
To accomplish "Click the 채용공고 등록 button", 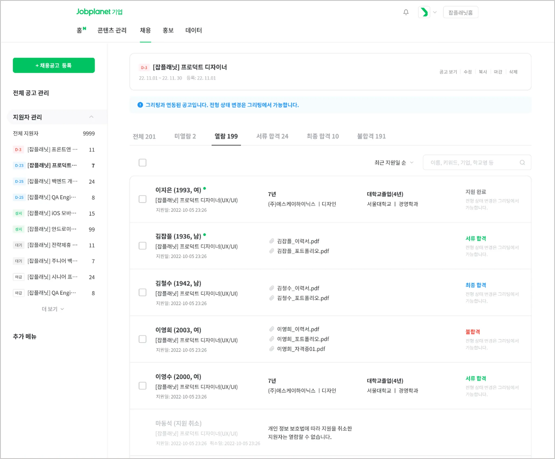I will click(54, 65).
